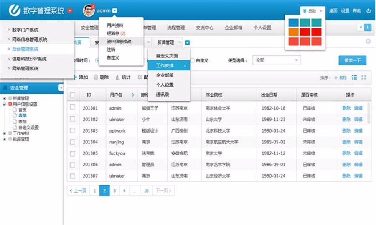This screenshot has height=225, width=376.
Task: Check the row 201306 checkbox
Action: tap(73, 165)
